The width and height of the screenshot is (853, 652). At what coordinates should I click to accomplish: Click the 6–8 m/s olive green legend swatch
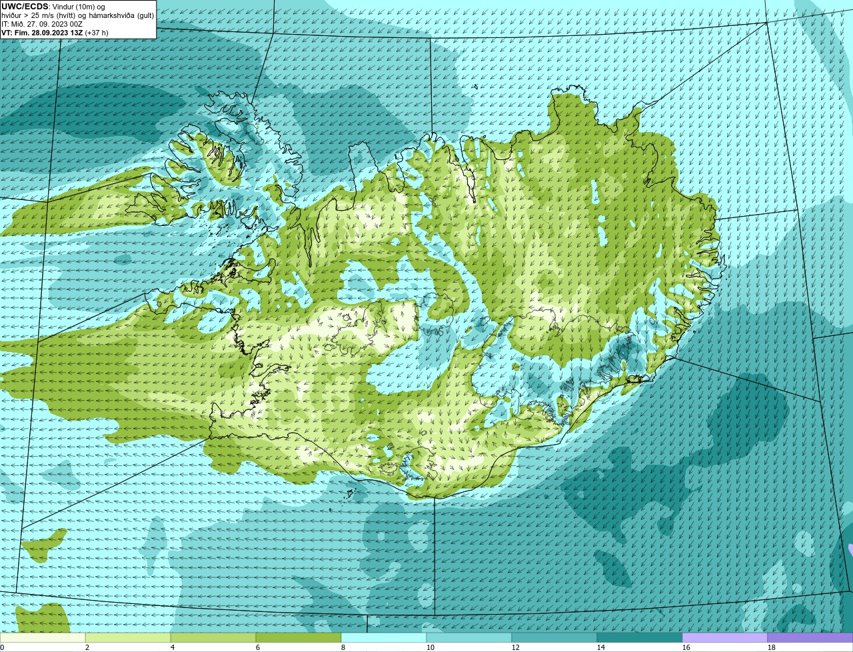[x=299, y=637]
